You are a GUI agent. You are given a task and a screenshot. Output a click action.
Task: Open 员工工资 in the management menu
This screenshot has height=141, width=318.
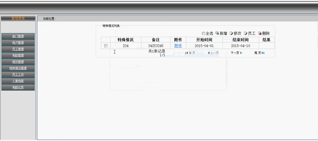18,75
